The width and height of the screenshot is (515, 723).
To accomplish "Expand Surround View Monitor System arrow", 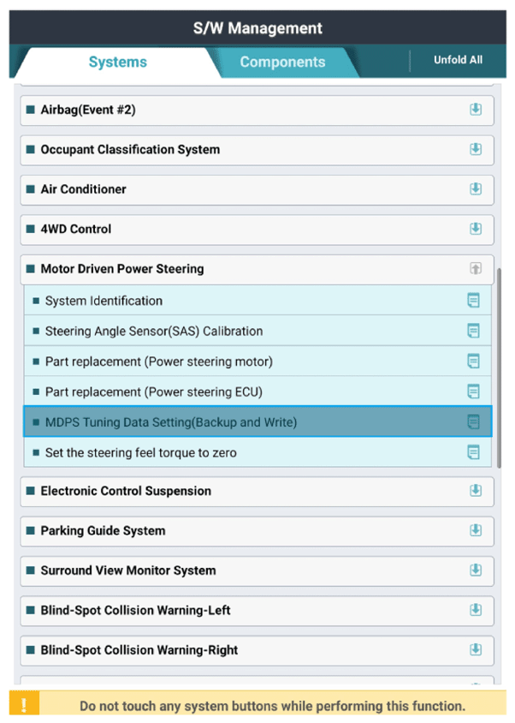I will coord(476,571).
